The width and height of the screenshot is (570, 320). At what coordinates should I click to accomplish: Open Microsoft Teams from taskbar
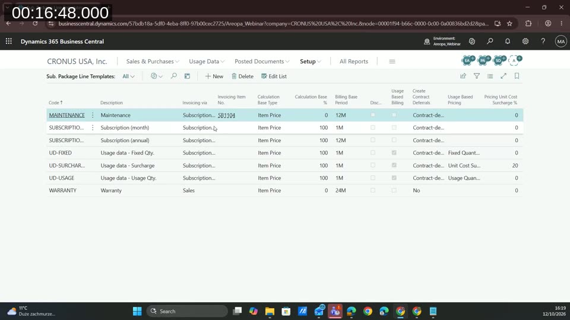[335, 311]
